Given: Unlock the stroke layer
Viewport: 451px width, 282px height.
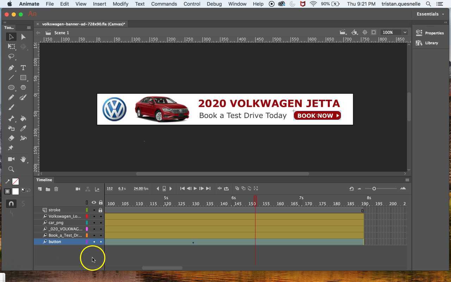Looking at the screenshot, I should pos(100,210).
